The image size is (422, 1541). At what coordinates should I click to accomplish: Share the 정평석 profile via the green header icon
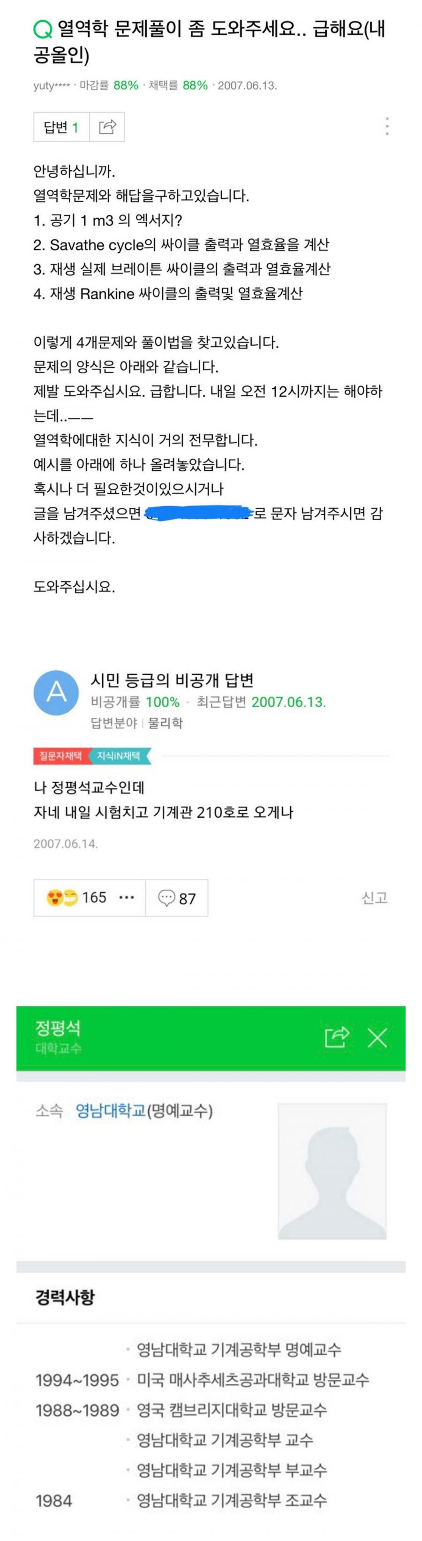tap(337, 1037)
